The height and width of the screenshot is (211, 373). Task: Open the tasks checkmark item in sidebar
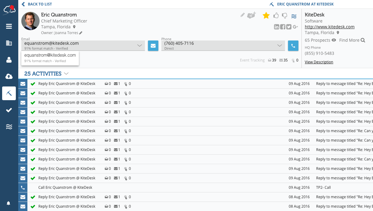click(x=9, y=110)
